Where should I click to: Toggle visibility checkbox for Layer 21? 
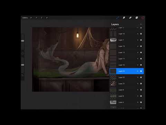click(141, 84)
